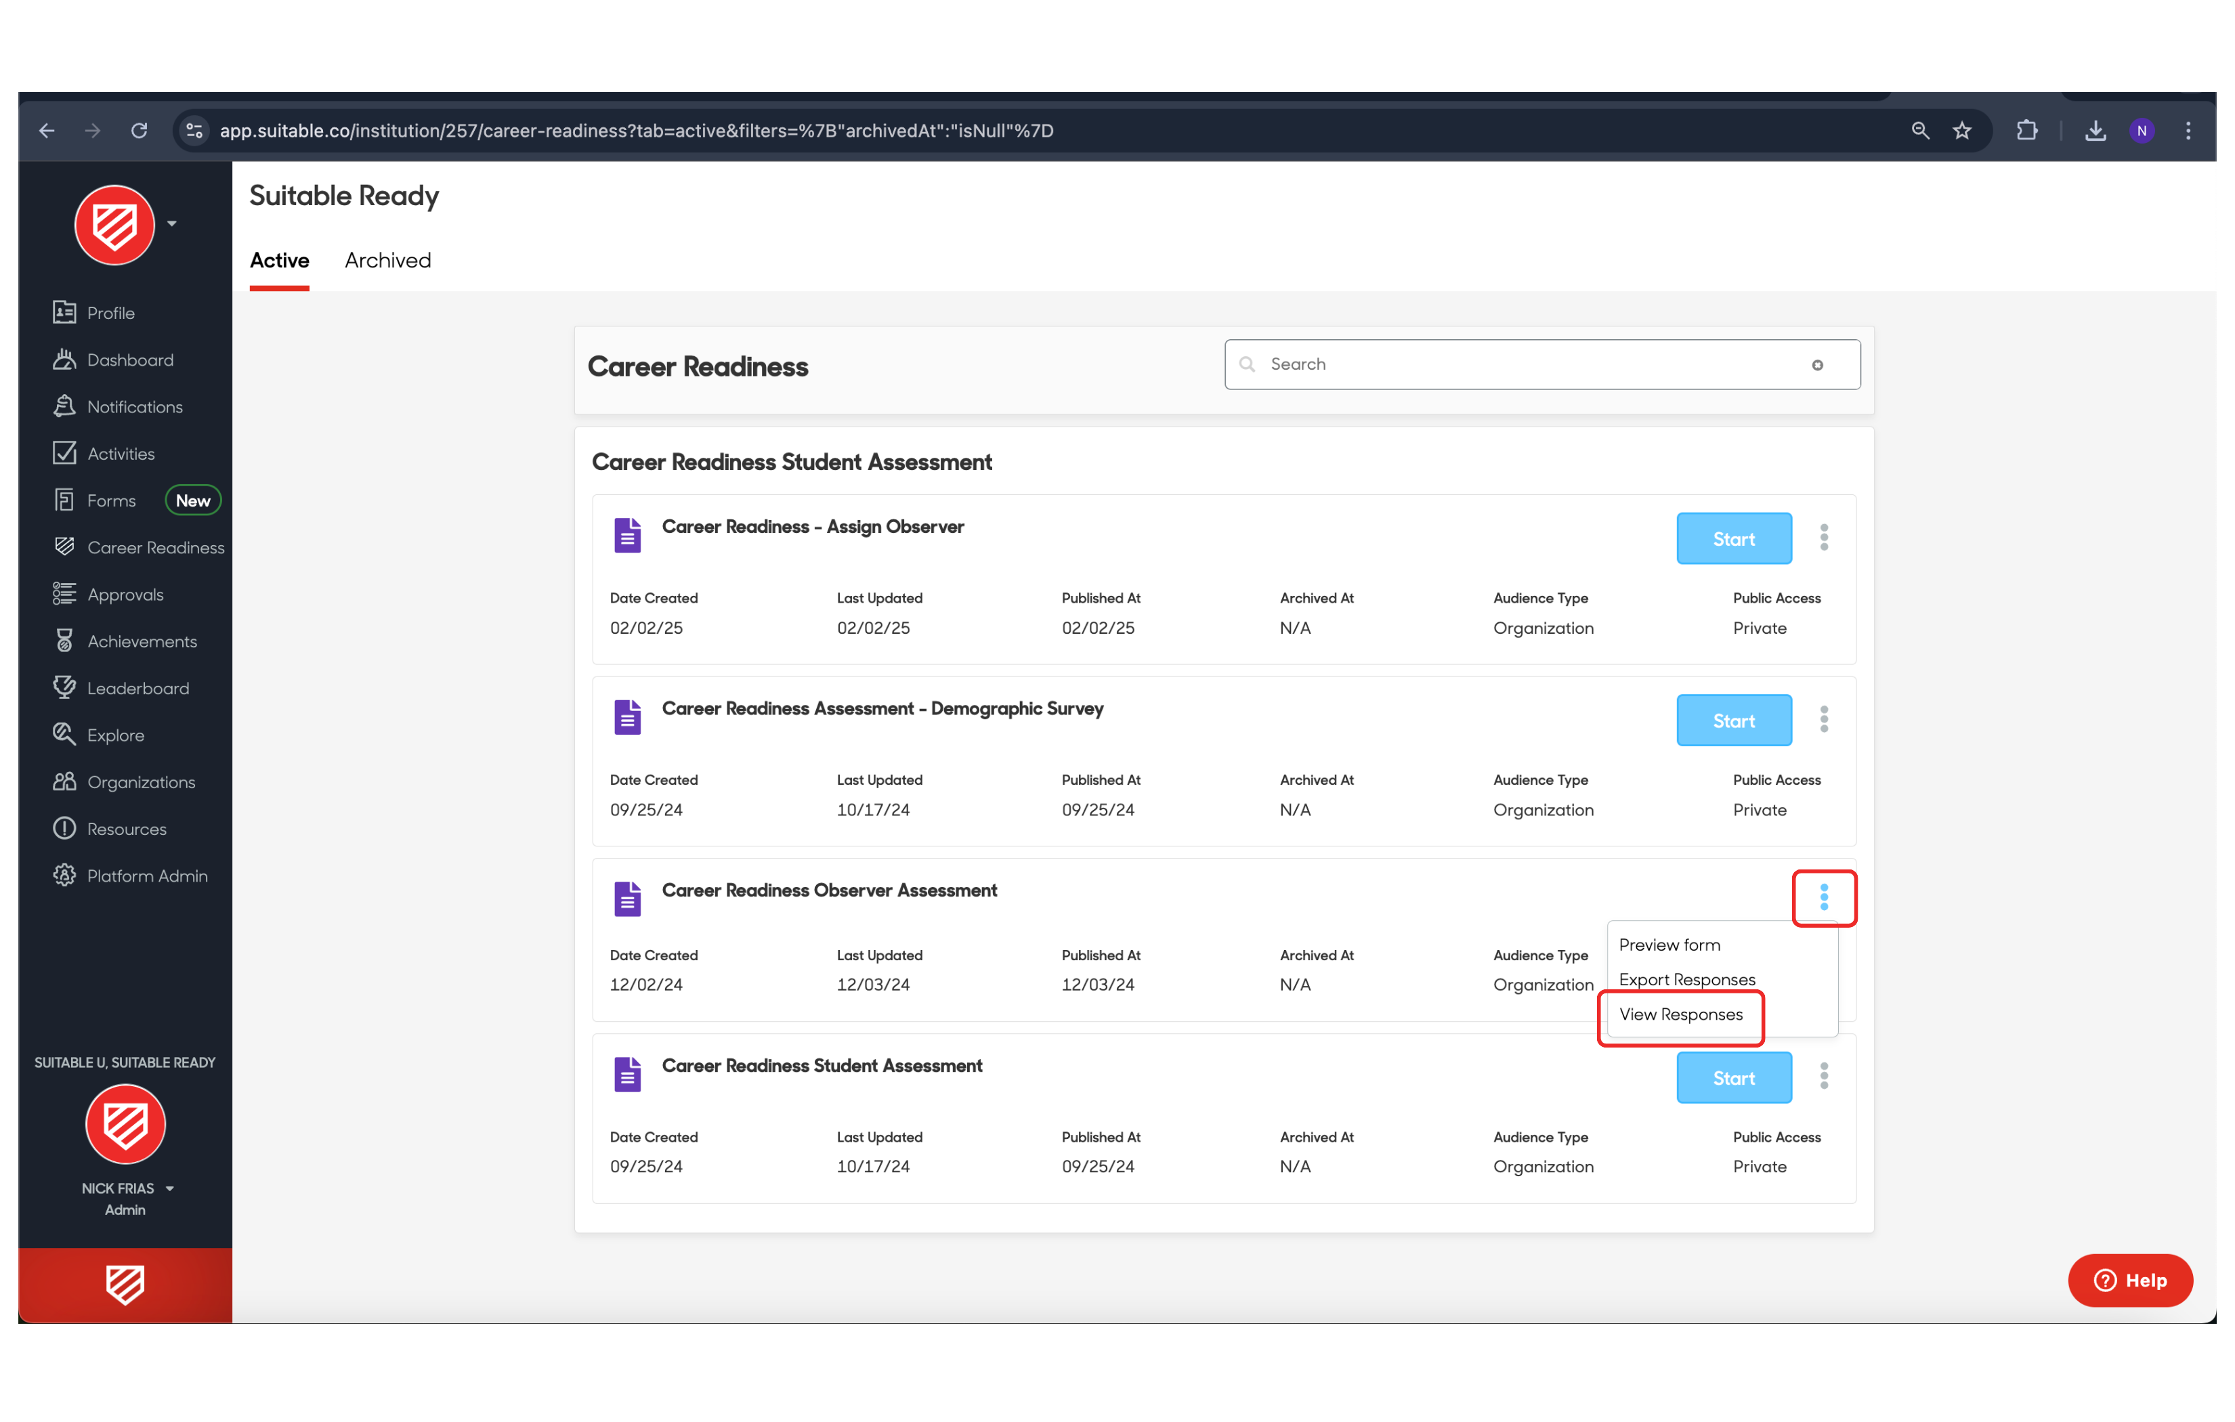Viewport: 2235px width, 1422px height.
Task: Open Approvals in the sidebar
Action: coord(108,594)
